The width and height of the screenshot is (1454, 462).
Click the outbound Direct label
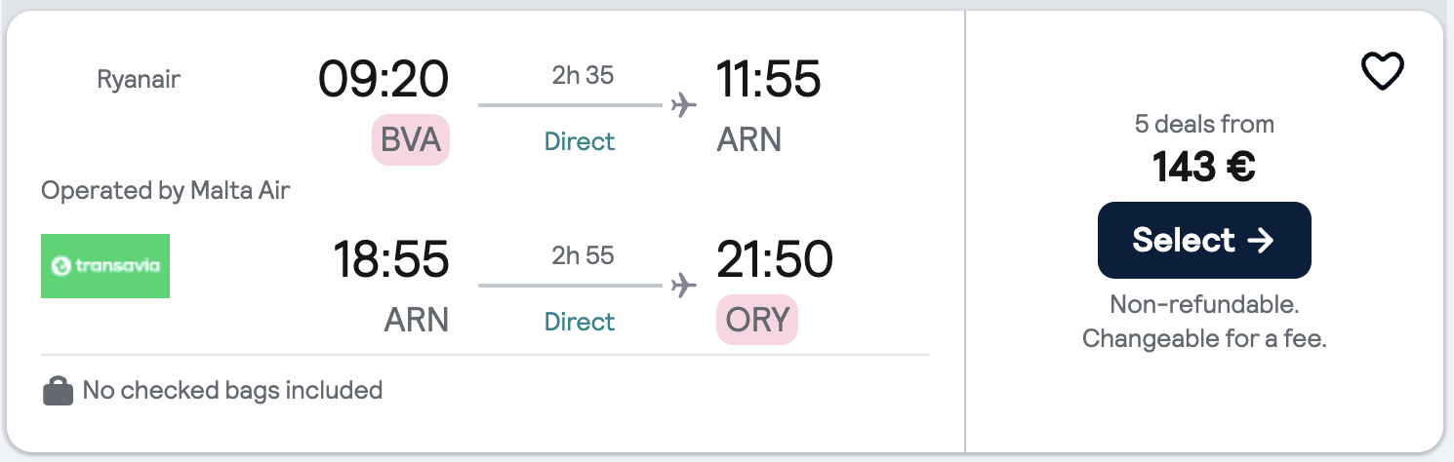tap(580, 141)
